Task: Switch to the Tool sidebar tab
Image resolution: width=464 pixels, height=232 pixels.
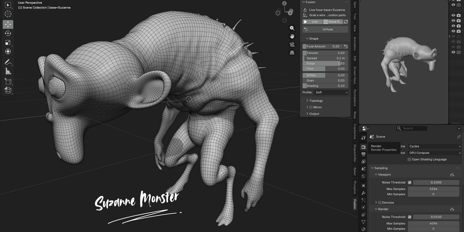Action: click(355, 16)
